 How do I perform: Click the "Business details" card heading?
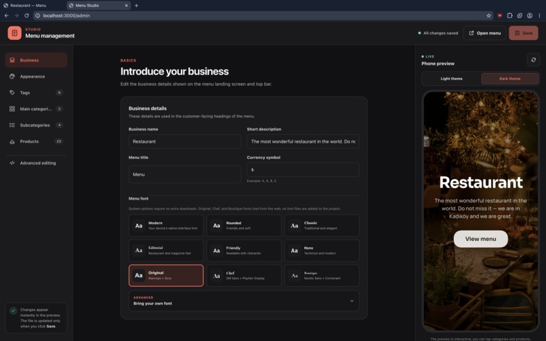point(148,108)
